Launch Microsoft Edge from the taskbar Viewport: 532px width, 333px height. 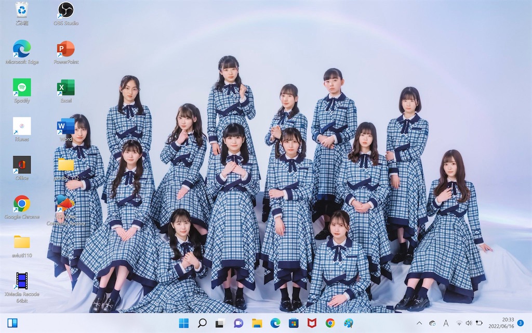pos(275,323)
